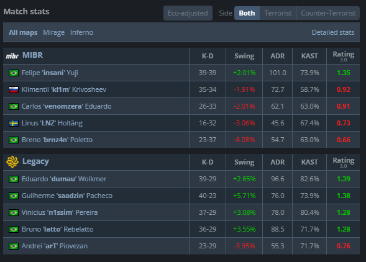Click the Brazil flag beside brnz4n
This screenshot has width=366, height=262.
tap(14, 140)
